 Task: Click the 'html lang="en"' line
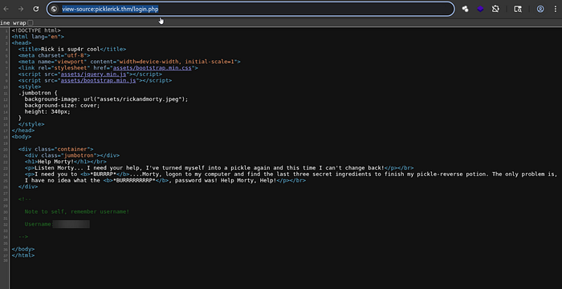38,37
